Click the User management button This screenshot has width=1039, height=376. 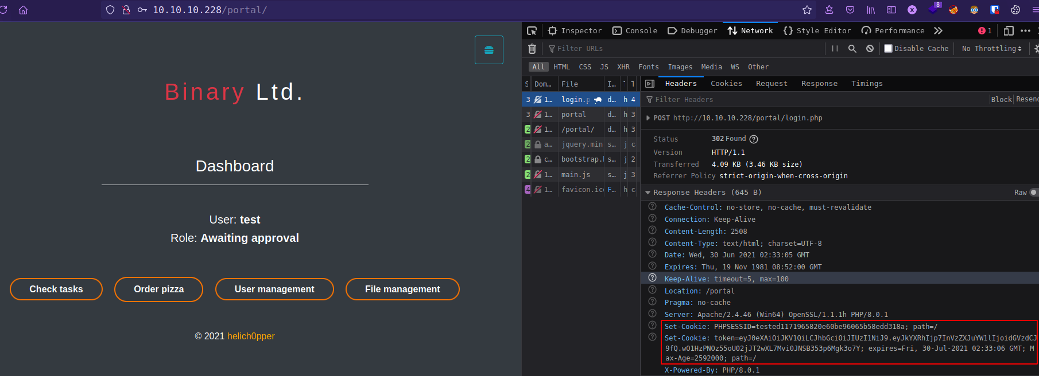click(274, 289)
